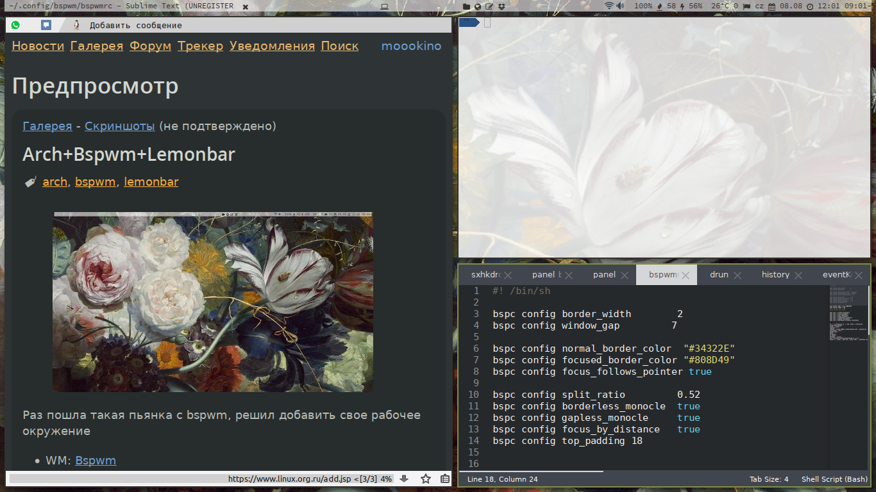
Task: Open the Tab Size selector in status bar
Action: coord(769,479)
